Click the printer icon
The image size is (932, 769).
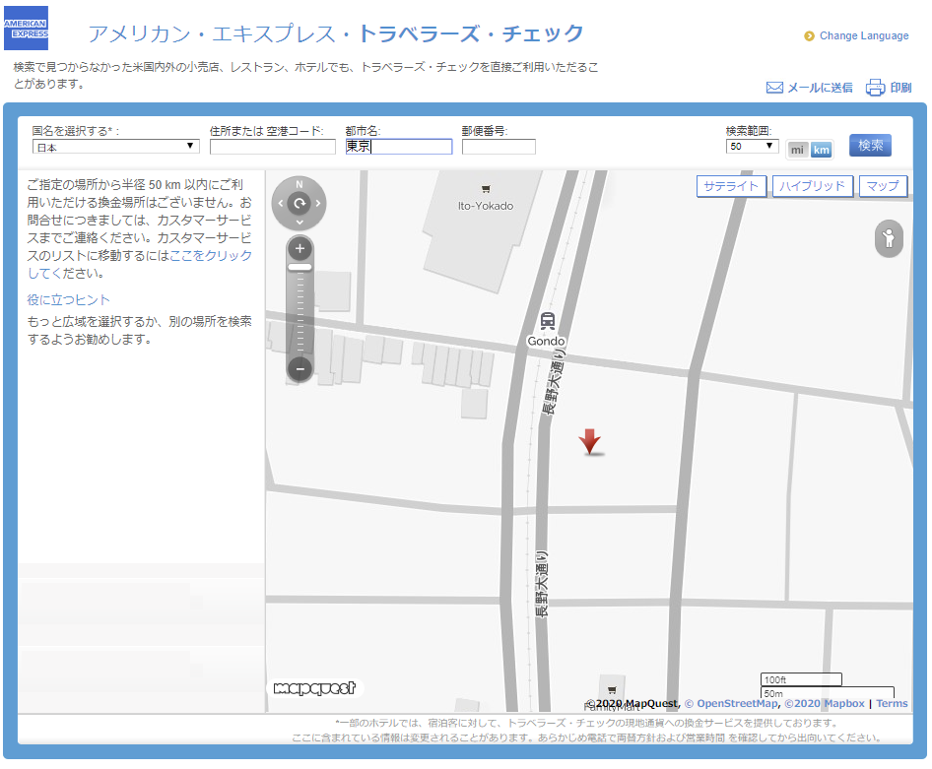click(x=875, y=88)
